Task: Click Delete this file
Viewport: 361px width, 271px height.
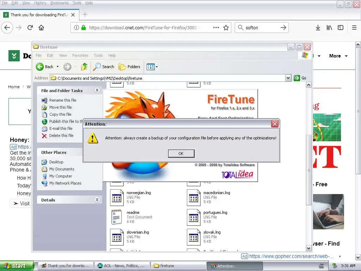Action: 61,135
